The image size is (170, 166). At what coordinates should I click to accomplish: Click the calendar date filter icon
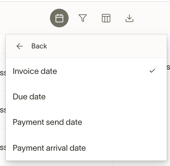click(x=59, y=18)
